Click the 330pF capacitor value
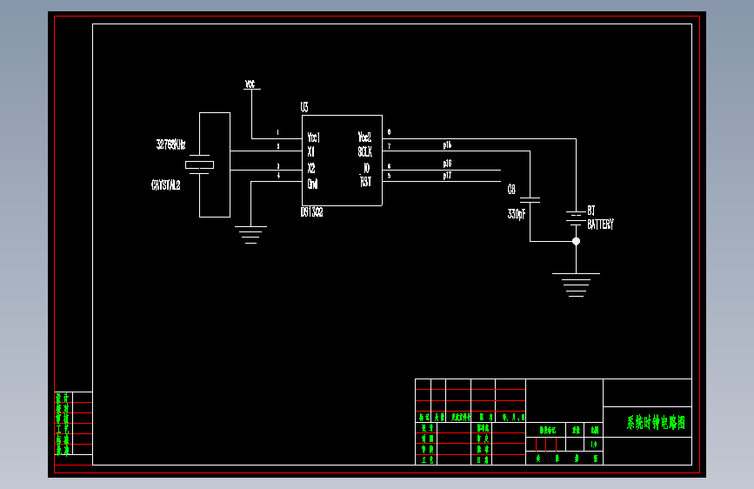754x489 pixels. coord(517,214)
